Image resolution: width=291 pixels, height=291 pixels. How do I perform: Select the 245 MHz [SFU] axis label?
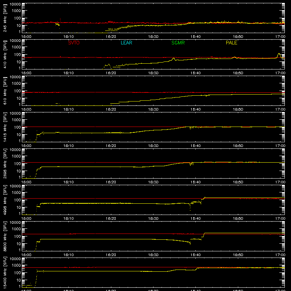click(5, 18)
